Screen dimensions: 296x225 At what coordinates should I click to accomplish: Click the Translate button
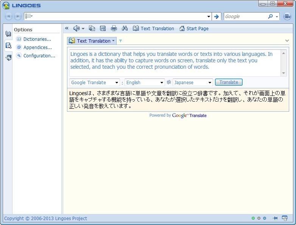[229, 82]
